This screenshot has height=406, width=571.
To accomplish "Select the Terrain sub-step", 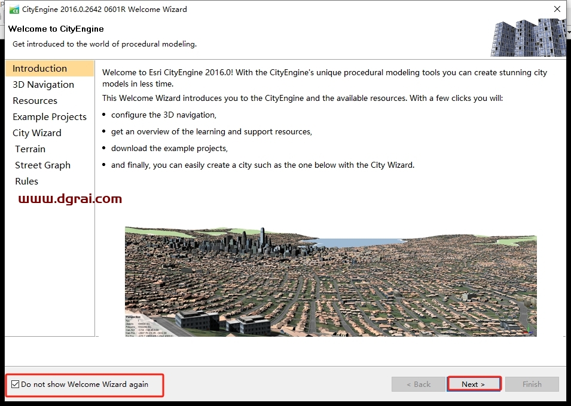I will 30,149.
